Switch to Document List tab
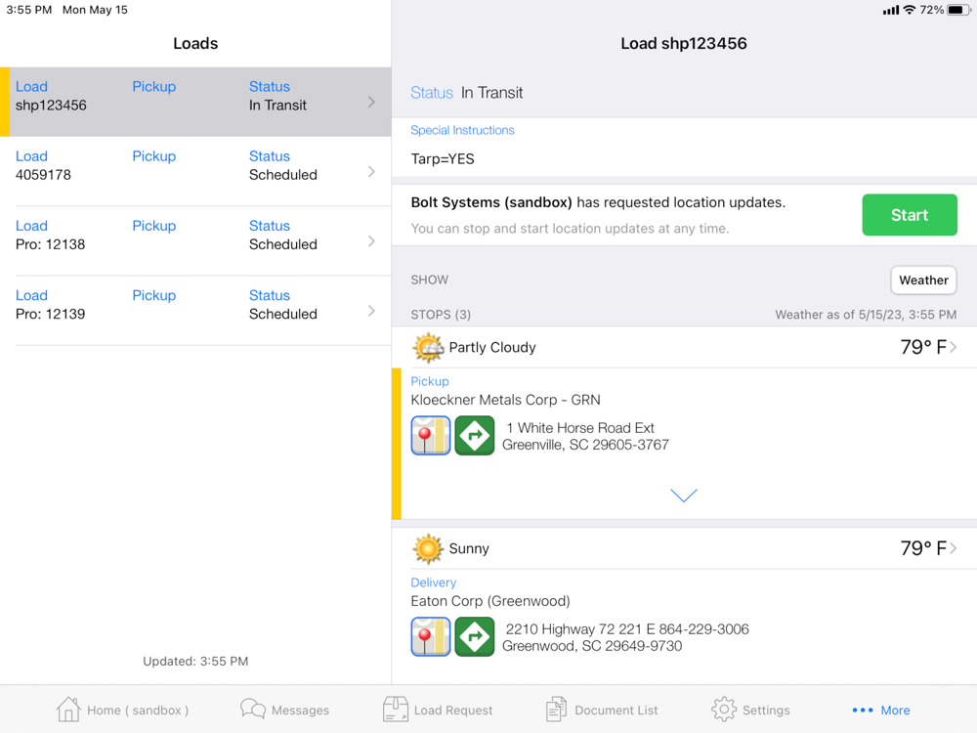The width and height of the screenshot is (977, 733). [601, 710]
